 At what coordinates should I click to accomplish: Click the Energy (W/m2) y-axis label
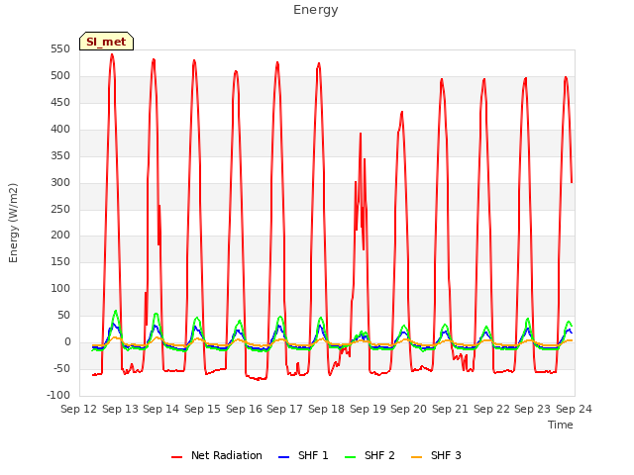coord(13,223)
